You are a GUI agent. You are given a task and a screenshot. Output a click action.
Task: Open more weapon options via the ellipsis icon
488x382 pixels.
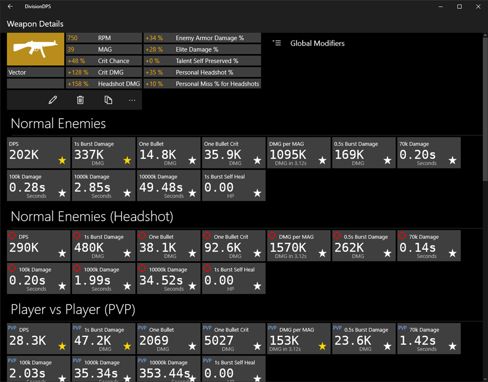pos(133,100)
